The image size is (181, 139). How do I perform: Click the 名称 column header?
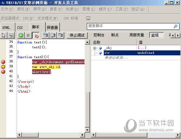pos(114,42)
